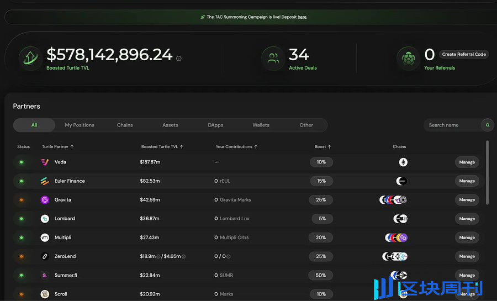Click Manage button for Multipli
This screenshot has height=301, width=497.
(467, 237)
